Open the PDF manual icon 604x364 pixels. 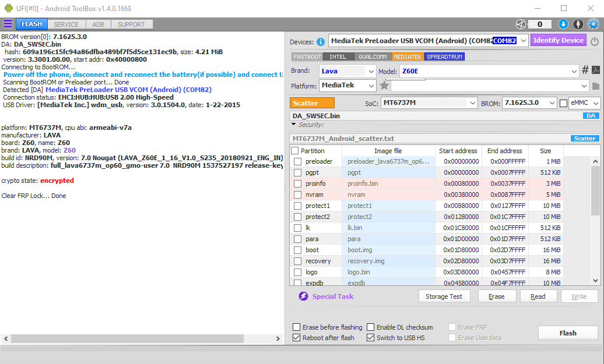point(595,70)
